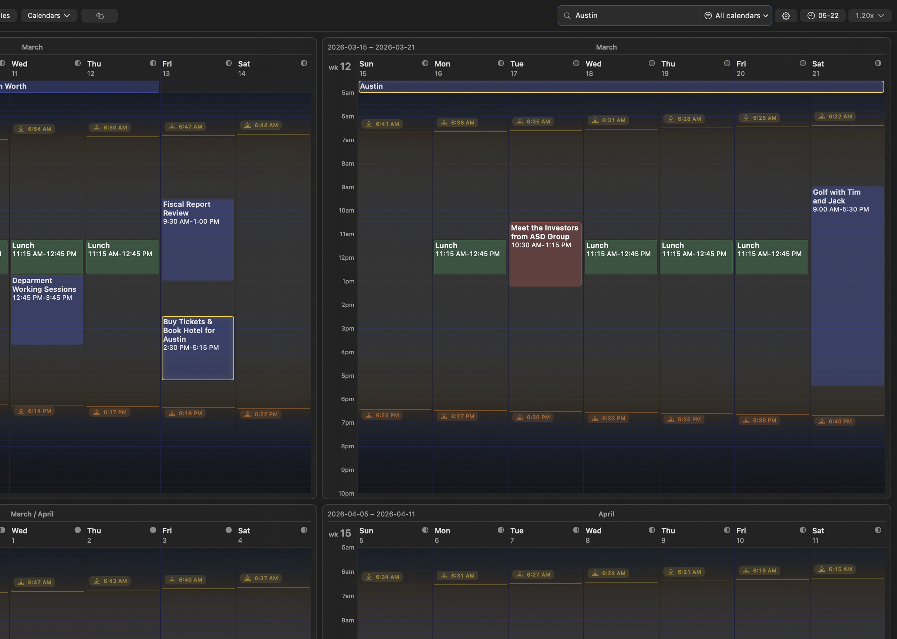Screen dimensions: 897x639
Task: Click the calendar filter icon in search bar
Action: (708, 16)
